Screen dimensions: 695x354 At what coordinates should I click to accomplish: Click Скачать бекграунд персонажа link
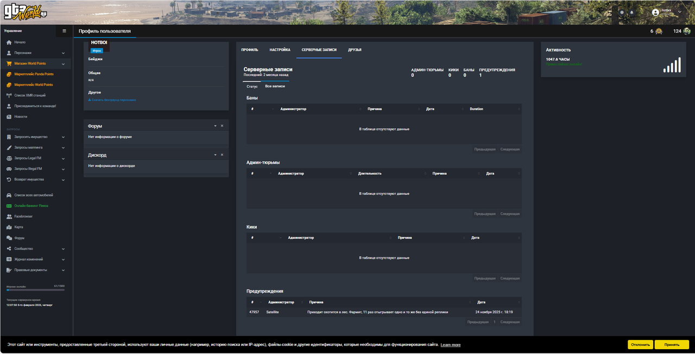click(x=112, y=100)
